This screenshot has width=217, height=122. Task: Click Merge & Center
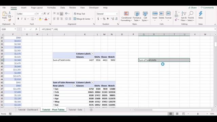pos(82,19)
